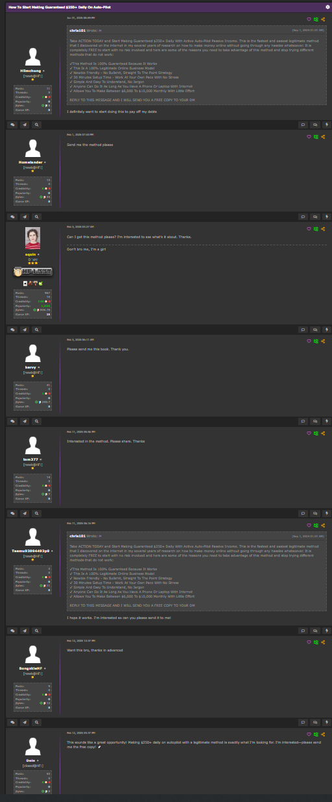Share BongzkieKF's post with orange share icon
This screenshot has height=802, width=332.
click(x=323, y=642)
